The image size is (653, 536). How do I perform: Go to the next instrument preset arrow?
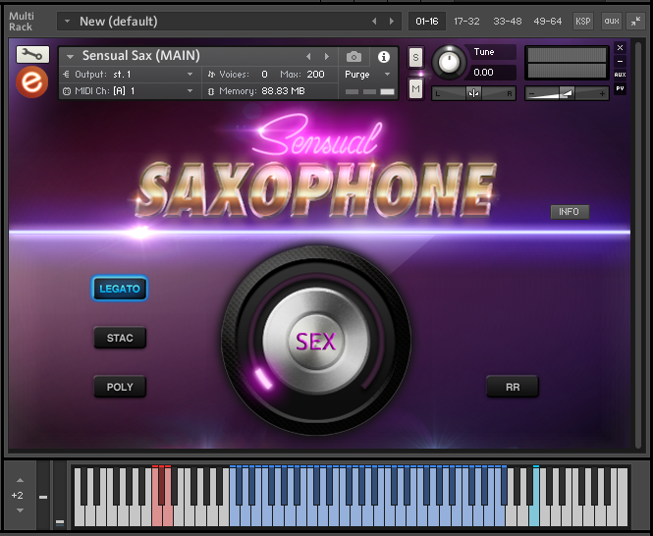tap(327, 57)
